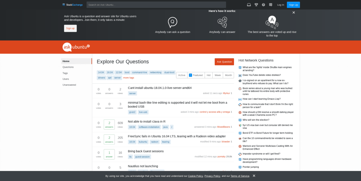361x181 pixels.
Task: Select Questions in the left sidebar
Action: 68,67
